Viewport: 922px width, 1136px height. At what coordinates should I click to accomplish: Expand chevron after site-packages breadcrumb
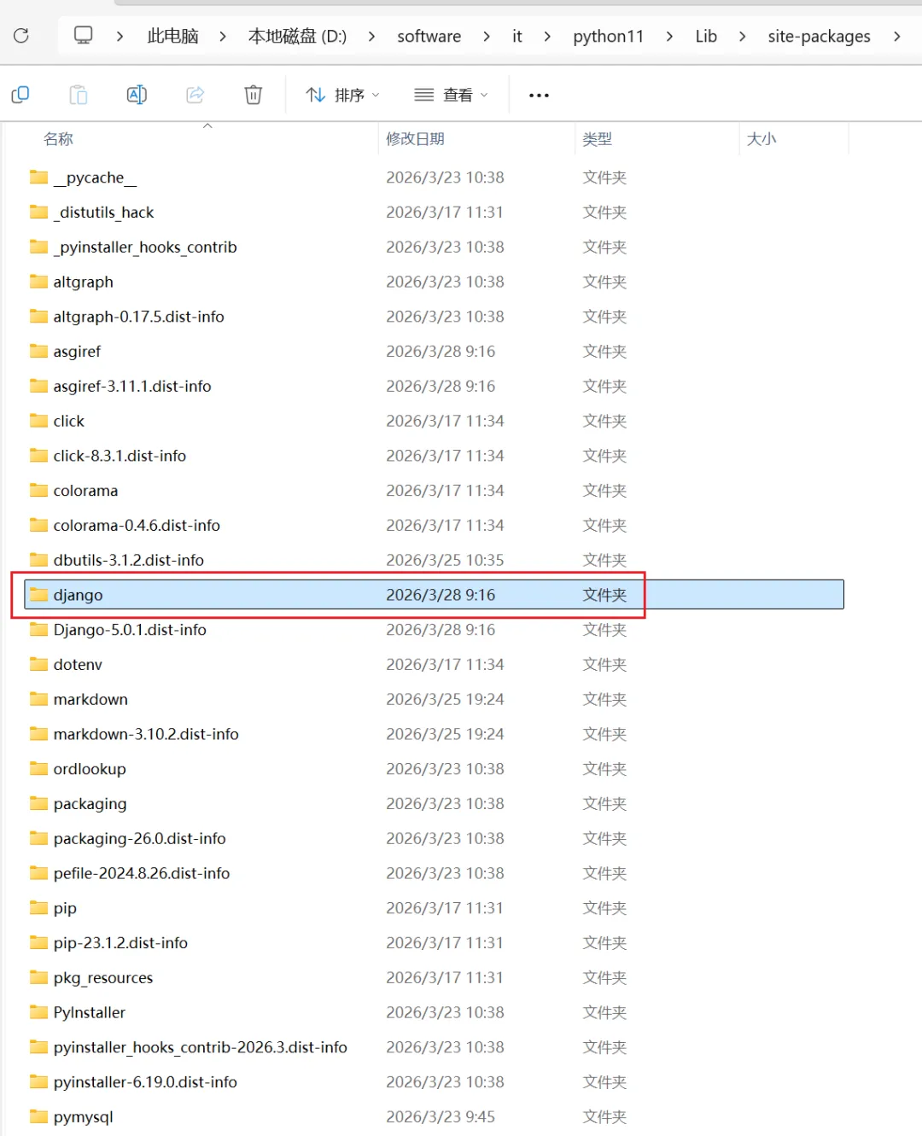pos(896,36)
